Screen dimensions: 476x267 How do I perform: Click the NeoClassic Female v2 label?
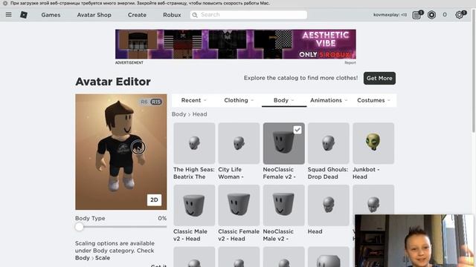(x=280, y=173)
